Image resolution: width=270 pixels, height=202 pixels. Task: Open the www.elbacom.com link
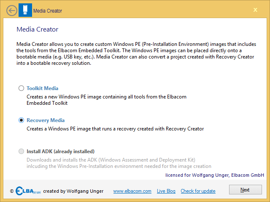point(132,191)
